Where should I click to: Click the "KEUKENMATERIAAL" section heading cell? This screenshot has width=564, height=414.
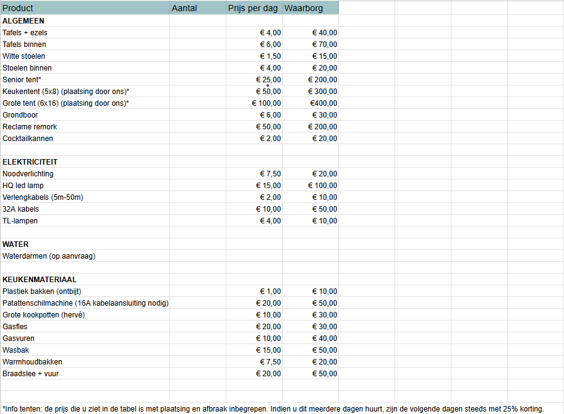tap(85, 280)
